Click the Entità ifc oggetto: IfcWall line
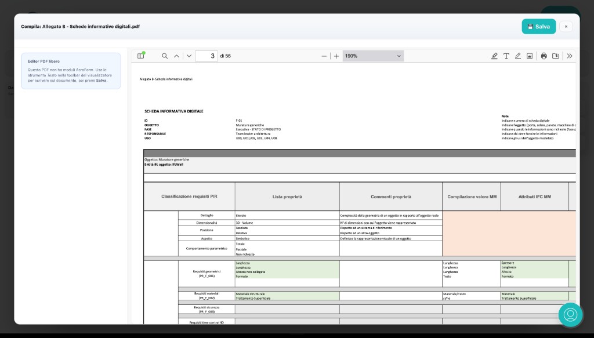This screenshot has height=338, width=594. pos(164,165)
